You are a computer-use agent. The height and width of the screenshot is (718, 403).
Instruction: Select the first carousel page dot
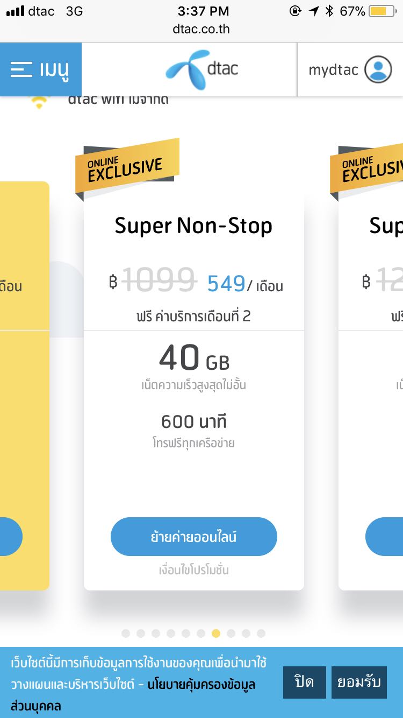coord(126,633)
